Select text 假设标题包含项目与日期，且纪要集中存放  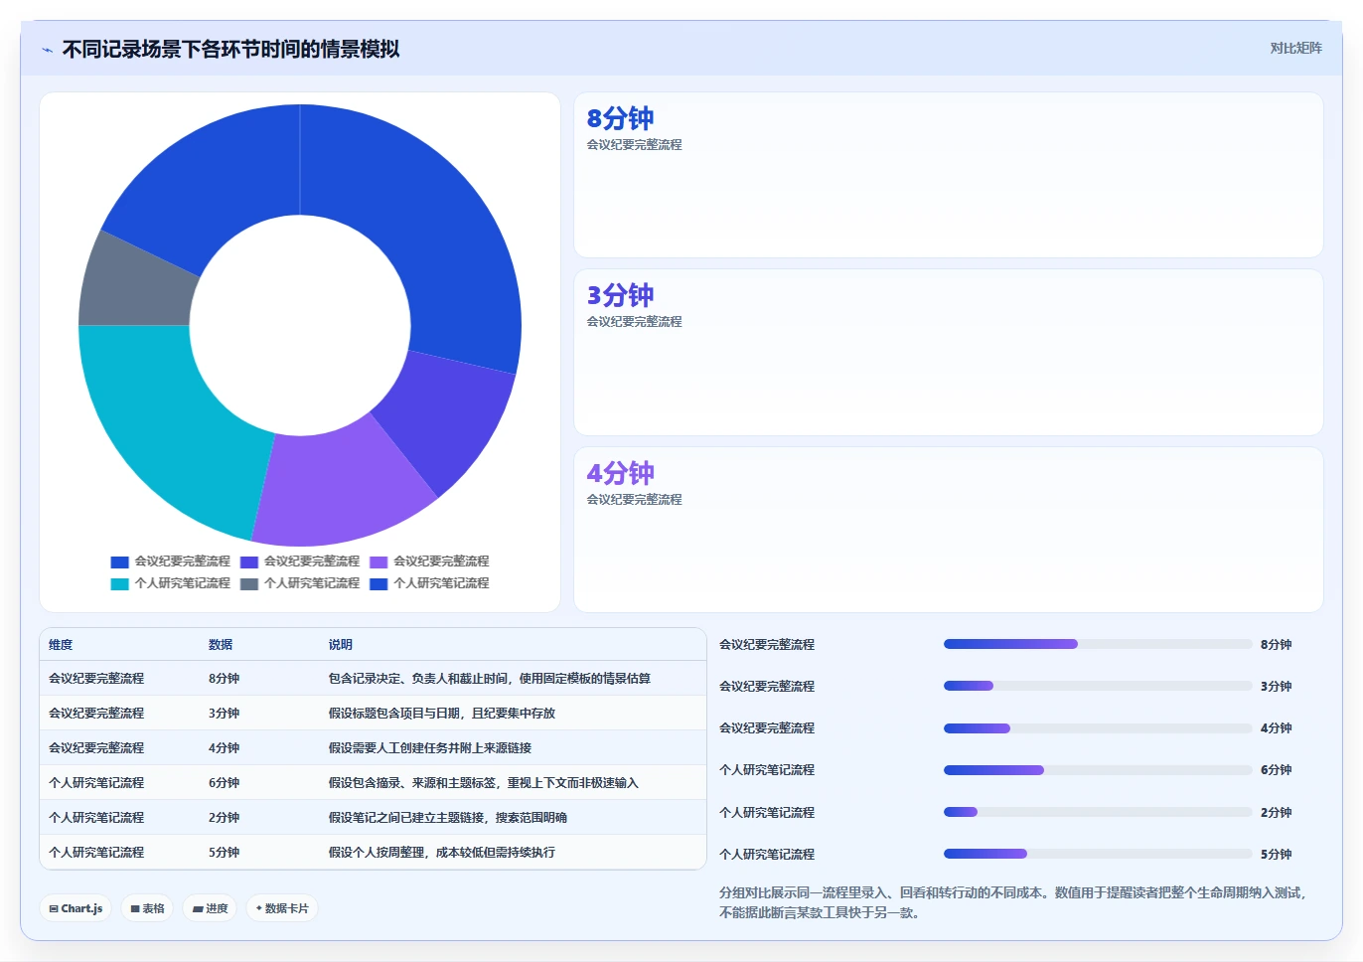point(442,714)
